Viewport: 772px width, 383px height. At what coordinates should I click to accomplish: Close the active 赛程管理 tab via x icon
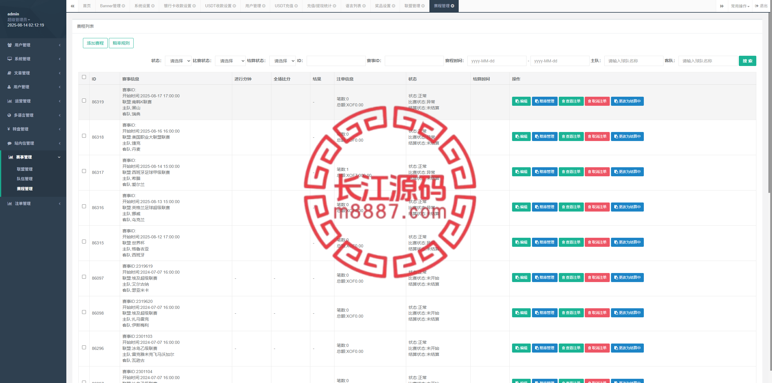point(452,6)
